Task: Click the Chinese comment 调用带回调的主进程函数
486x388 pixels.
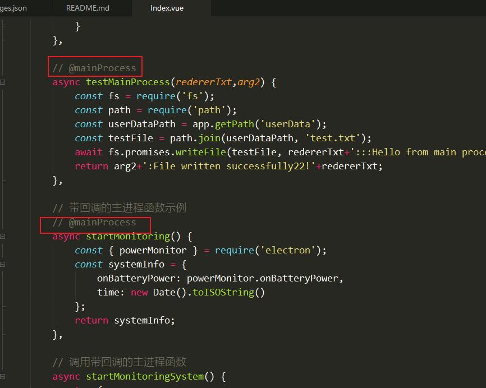Action: (x=127, y=362)
